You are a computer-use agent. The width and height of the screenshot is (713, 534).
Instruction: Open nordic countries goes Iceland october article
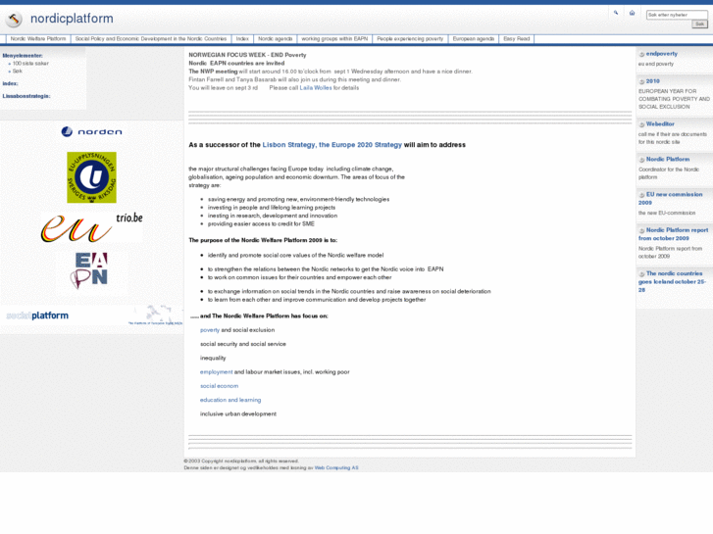click(x=672, y=282)
